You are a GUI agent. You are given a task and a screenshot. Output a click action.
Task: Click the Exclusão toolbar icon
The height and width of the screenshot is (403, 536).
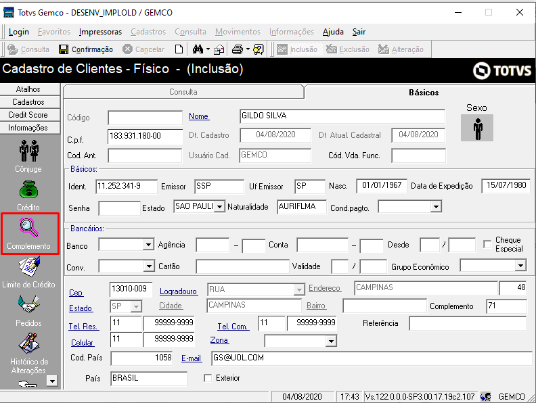point(331,49)
